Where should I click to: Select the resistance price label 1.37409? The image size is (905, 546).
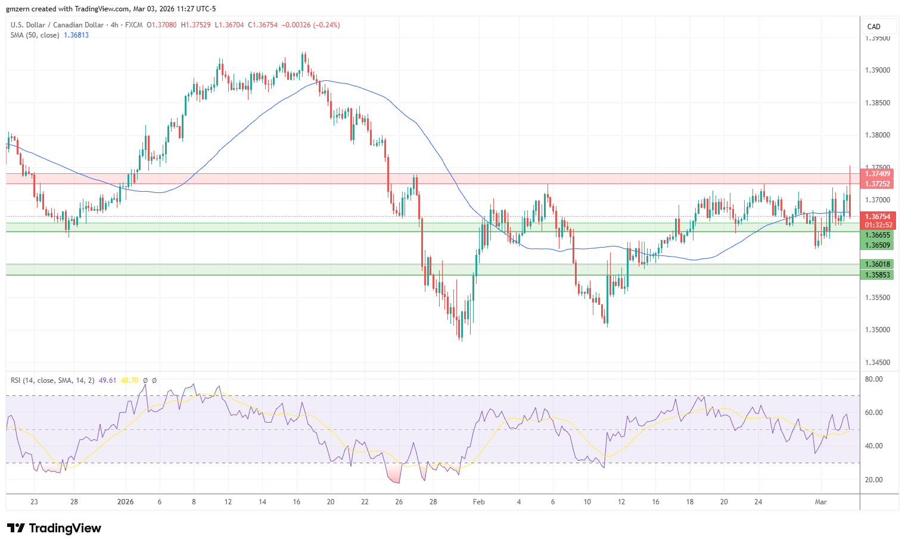click(x=878, y=174)
